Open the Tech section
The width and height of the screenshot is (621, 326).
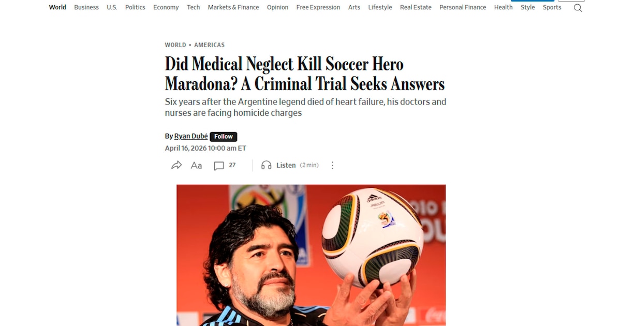click(194, 7)
